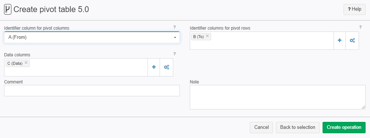
Task: Open the Help button
Action: point(355,10)
